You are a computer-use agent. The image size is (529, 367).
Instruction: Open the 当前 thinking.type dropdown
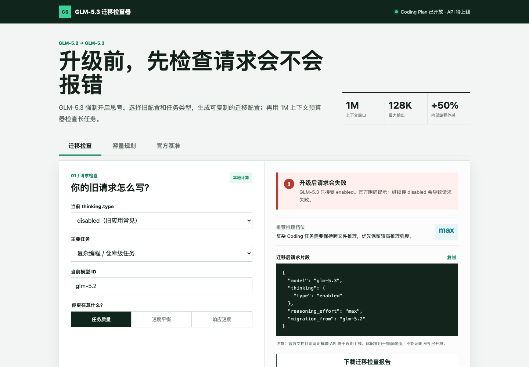pyautogui.click(x=162, y=221)
